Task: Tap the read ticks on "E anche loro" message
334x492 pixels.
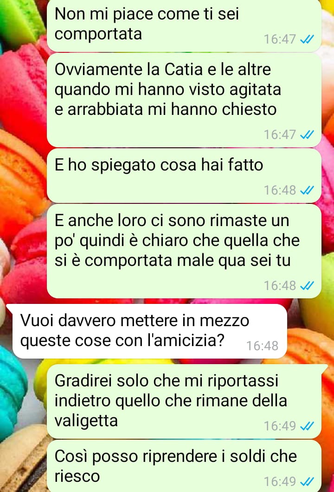Action: coord(307,286)
